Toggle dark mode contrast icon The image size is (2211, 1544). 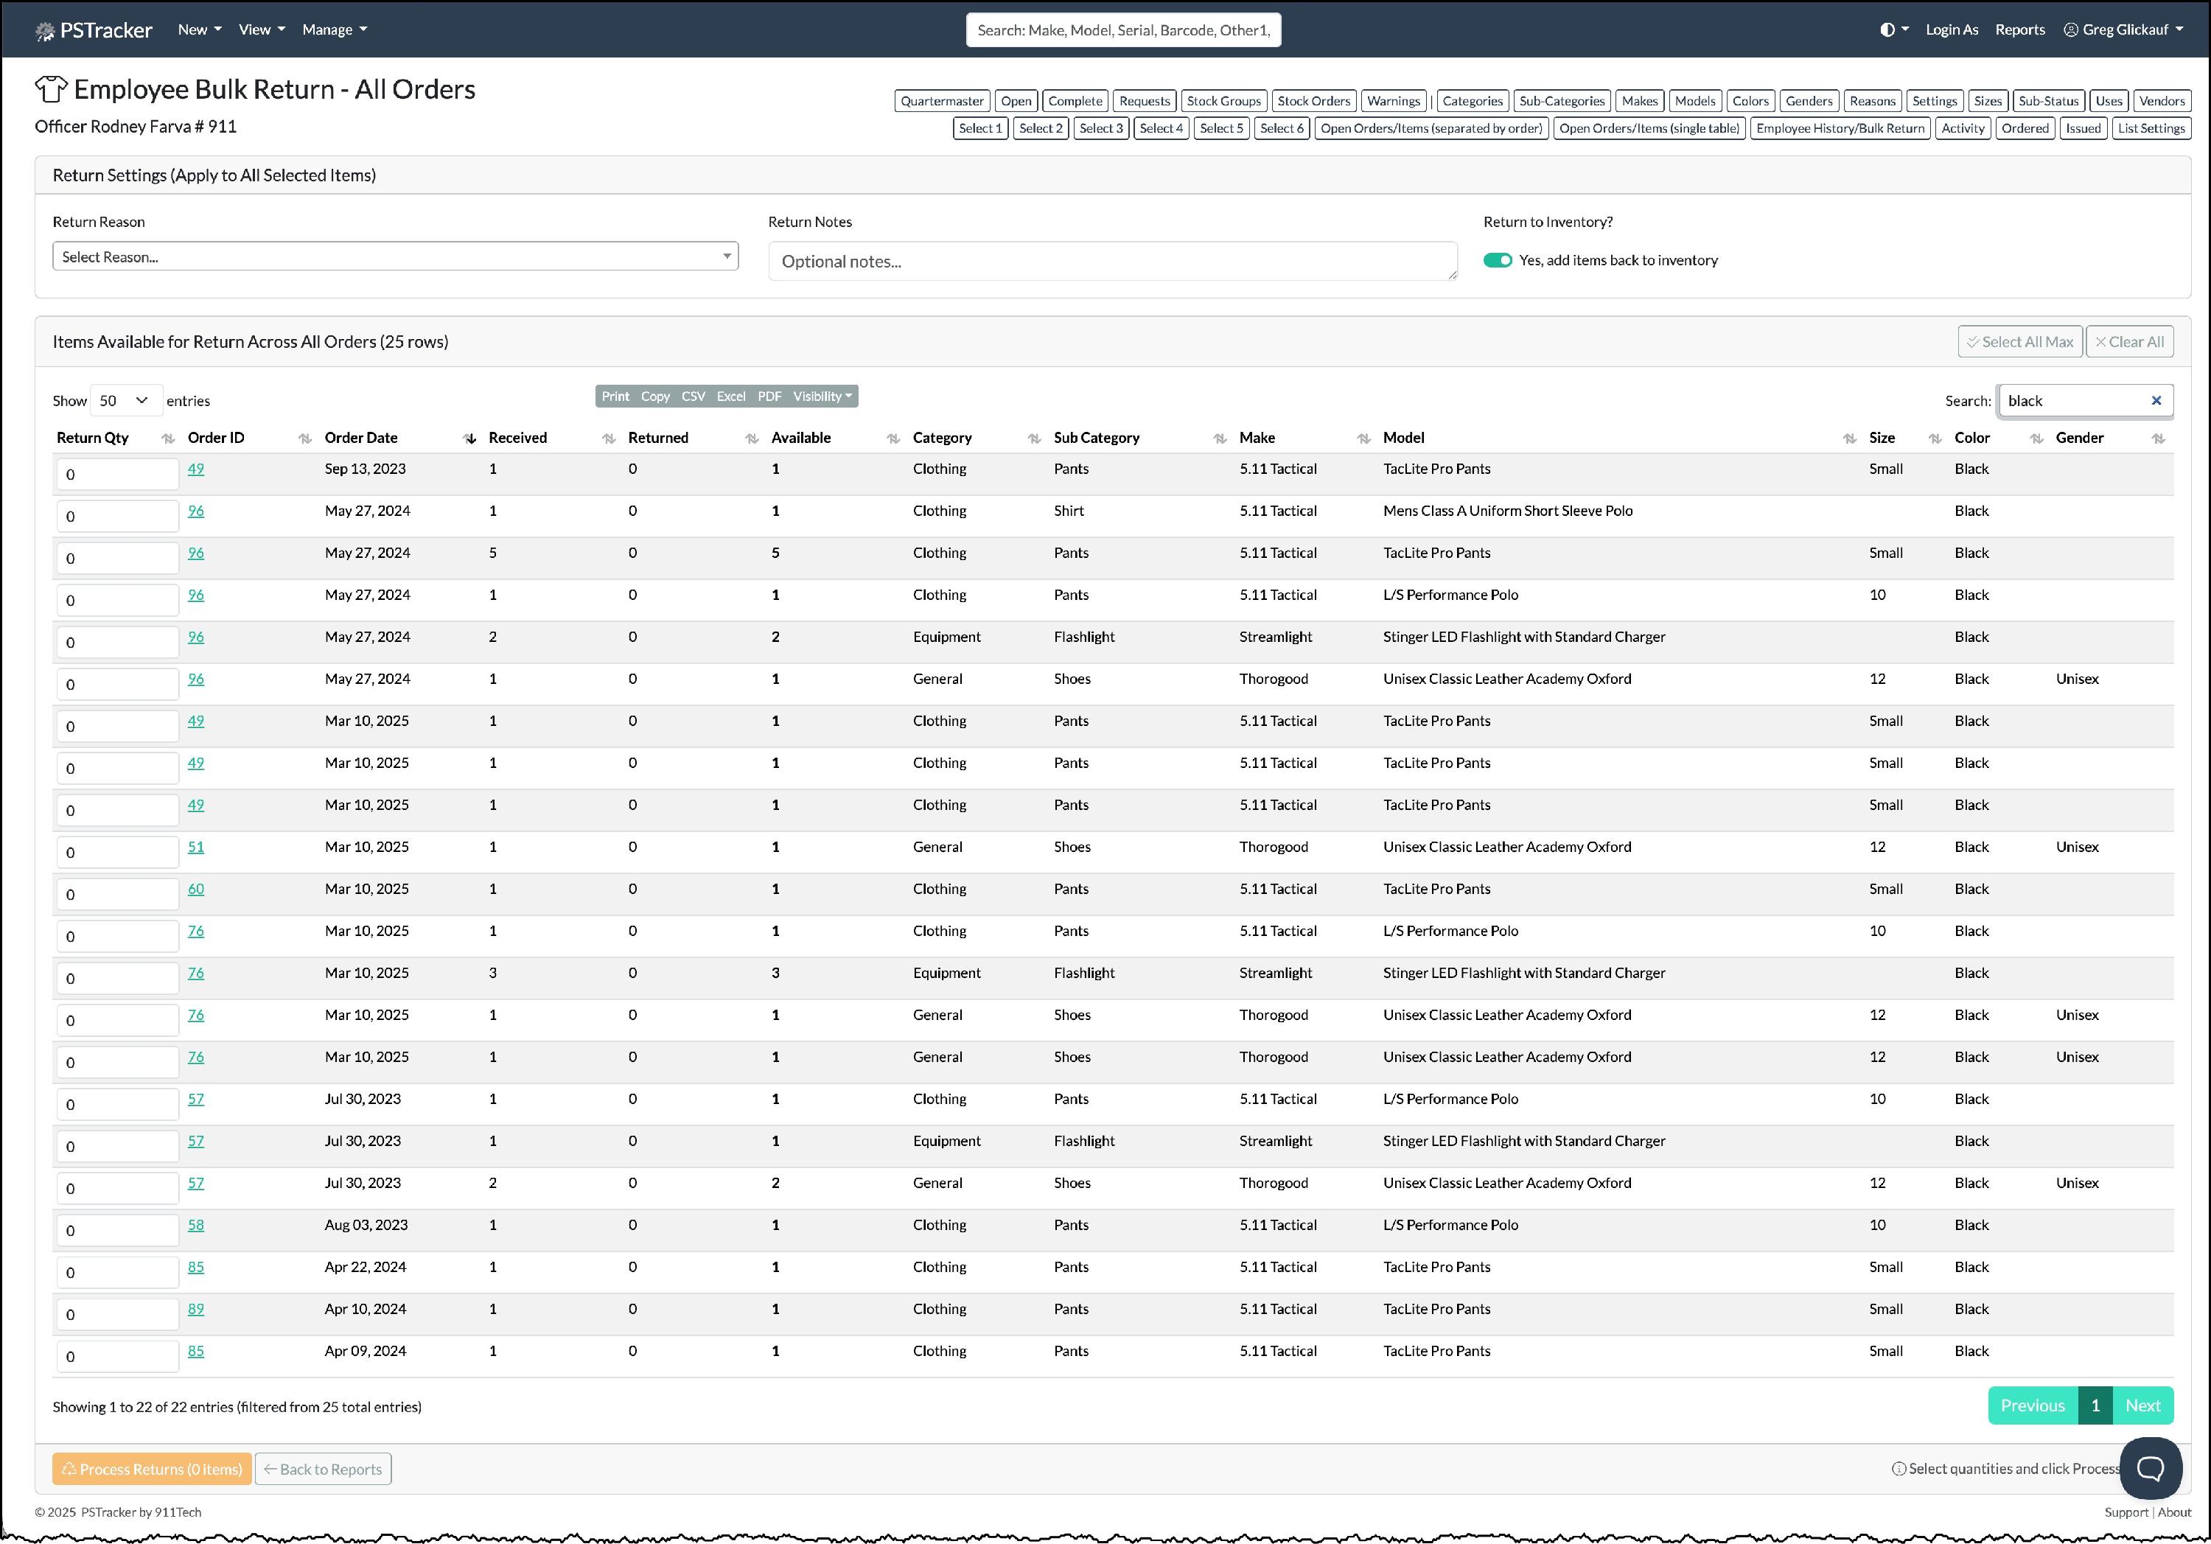[x=1887, y=30]
